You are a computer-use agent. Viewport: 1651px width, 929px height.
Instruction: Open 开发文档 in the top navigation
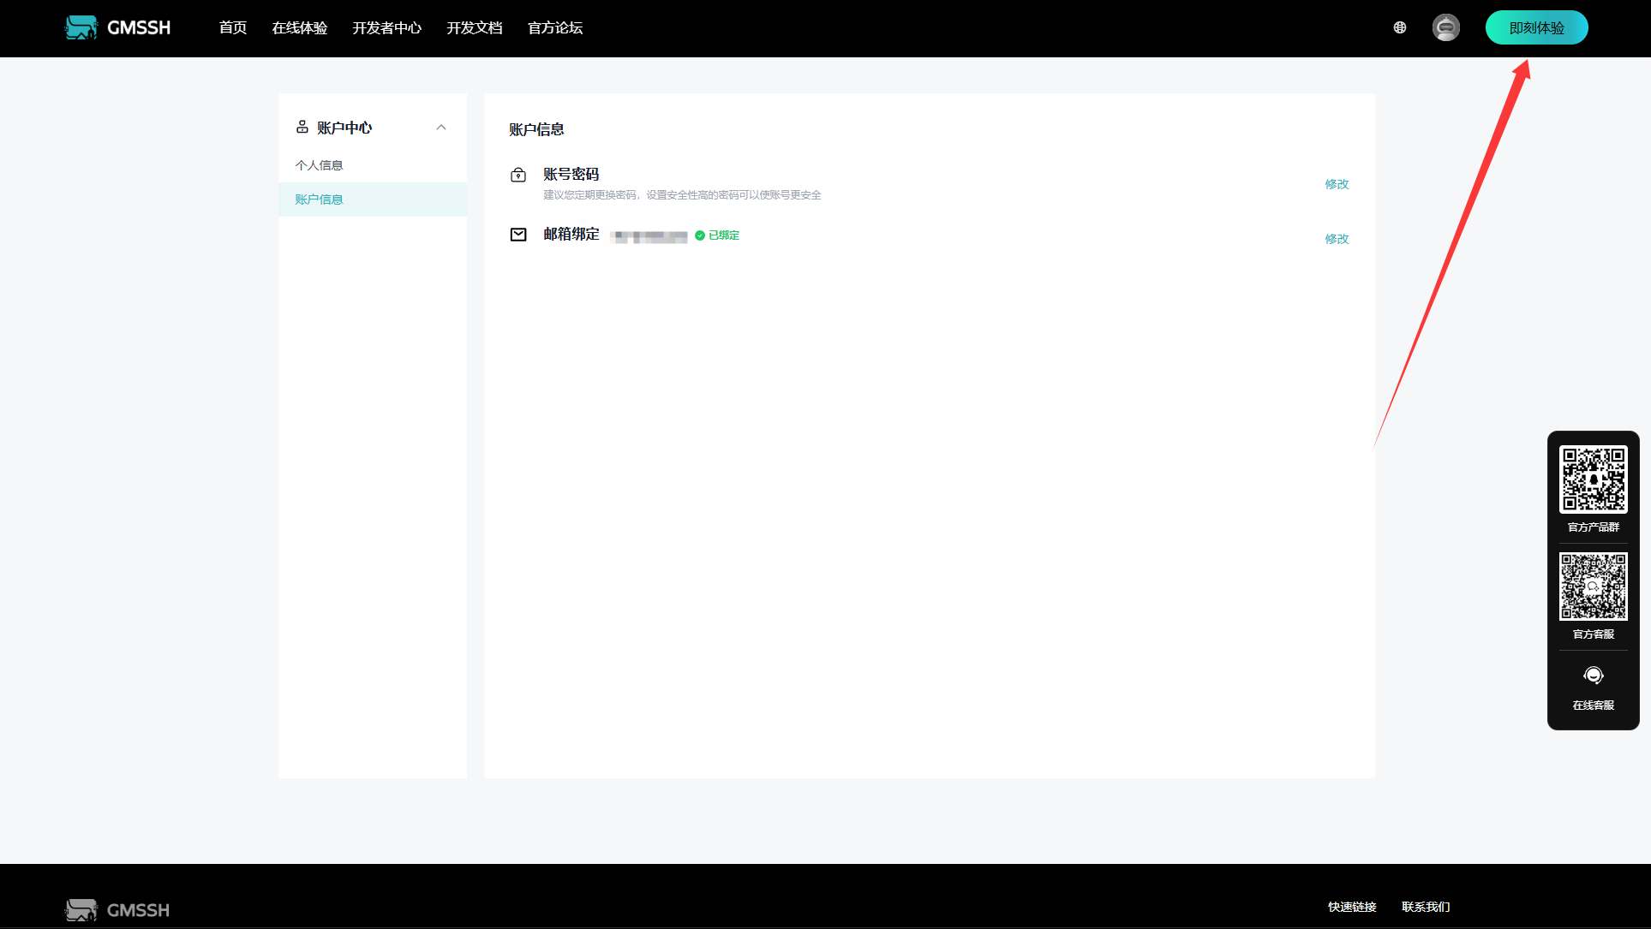[475, 27]
